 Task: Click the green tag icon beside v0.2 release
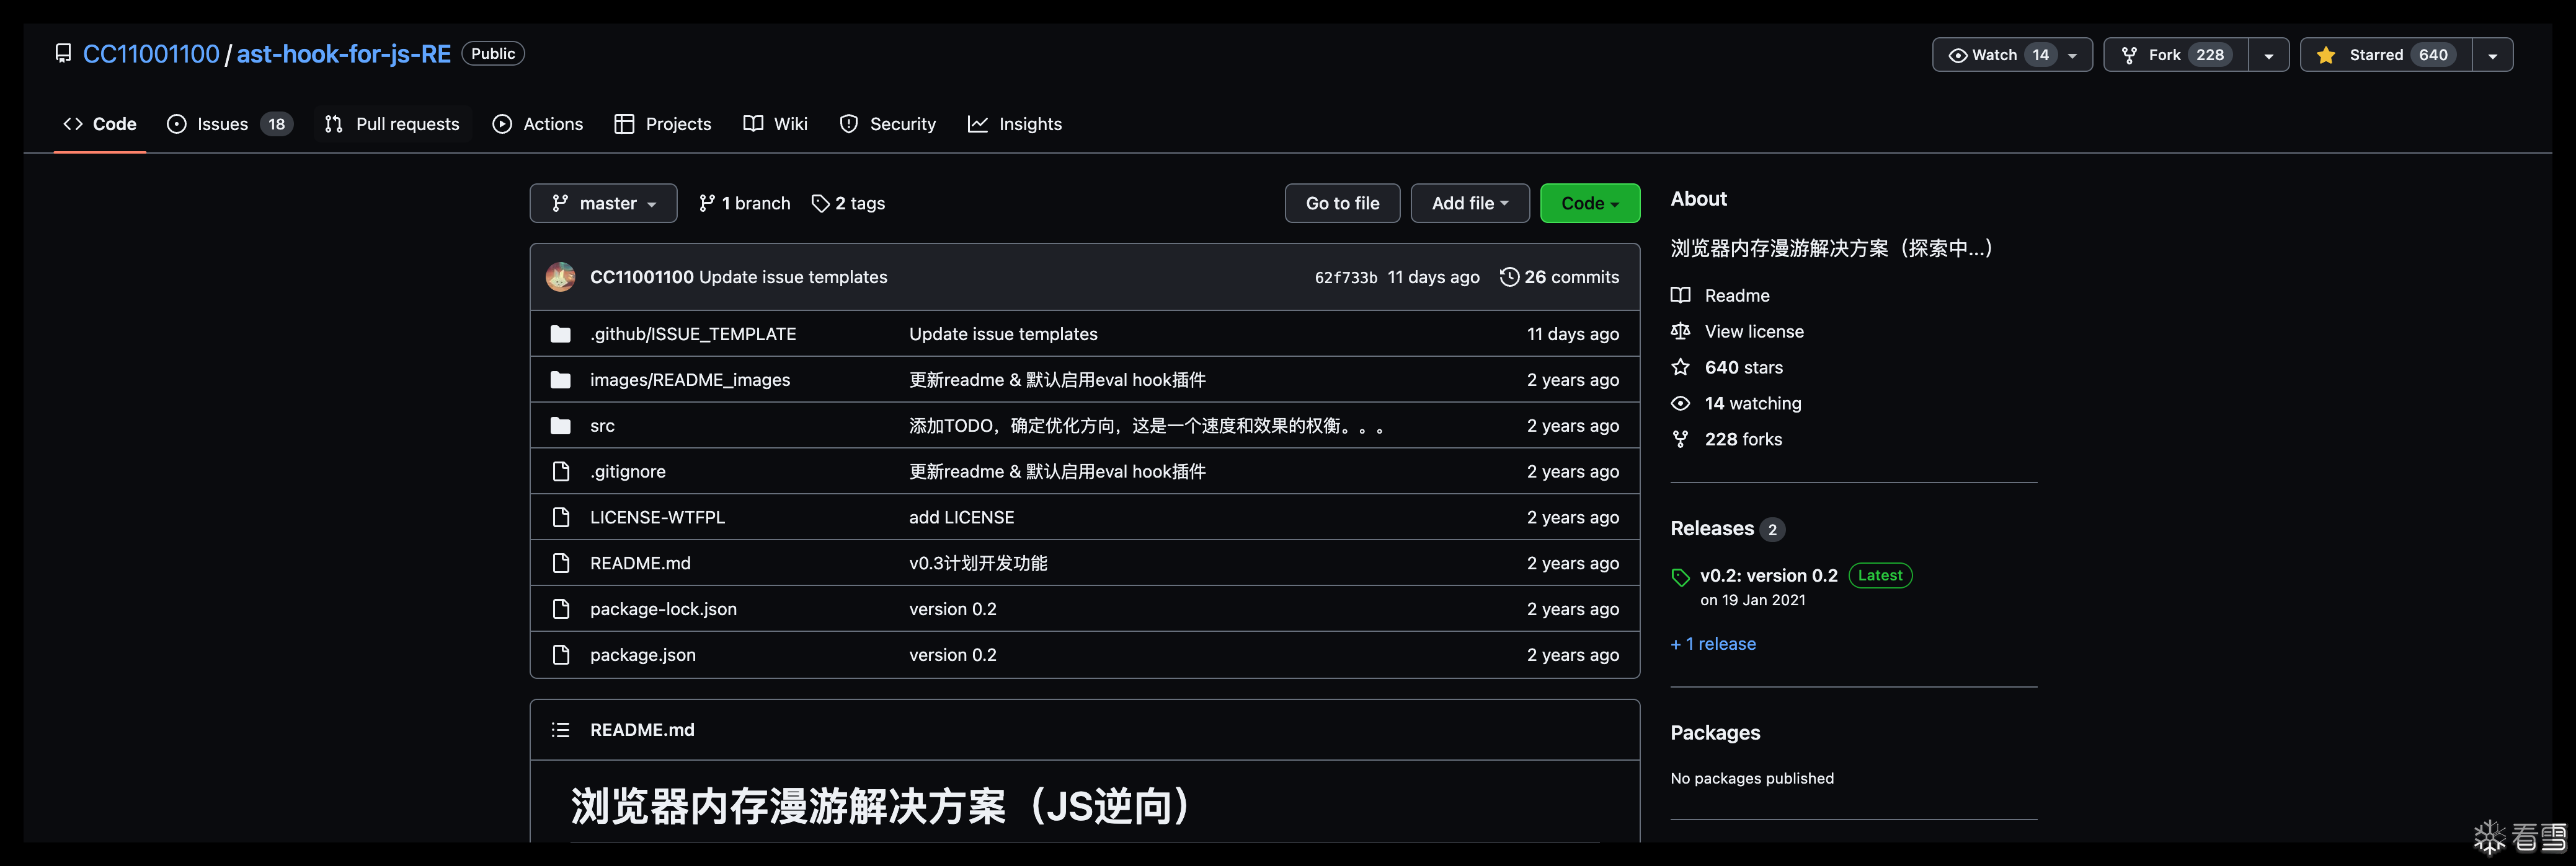(x=1680, y=577)
